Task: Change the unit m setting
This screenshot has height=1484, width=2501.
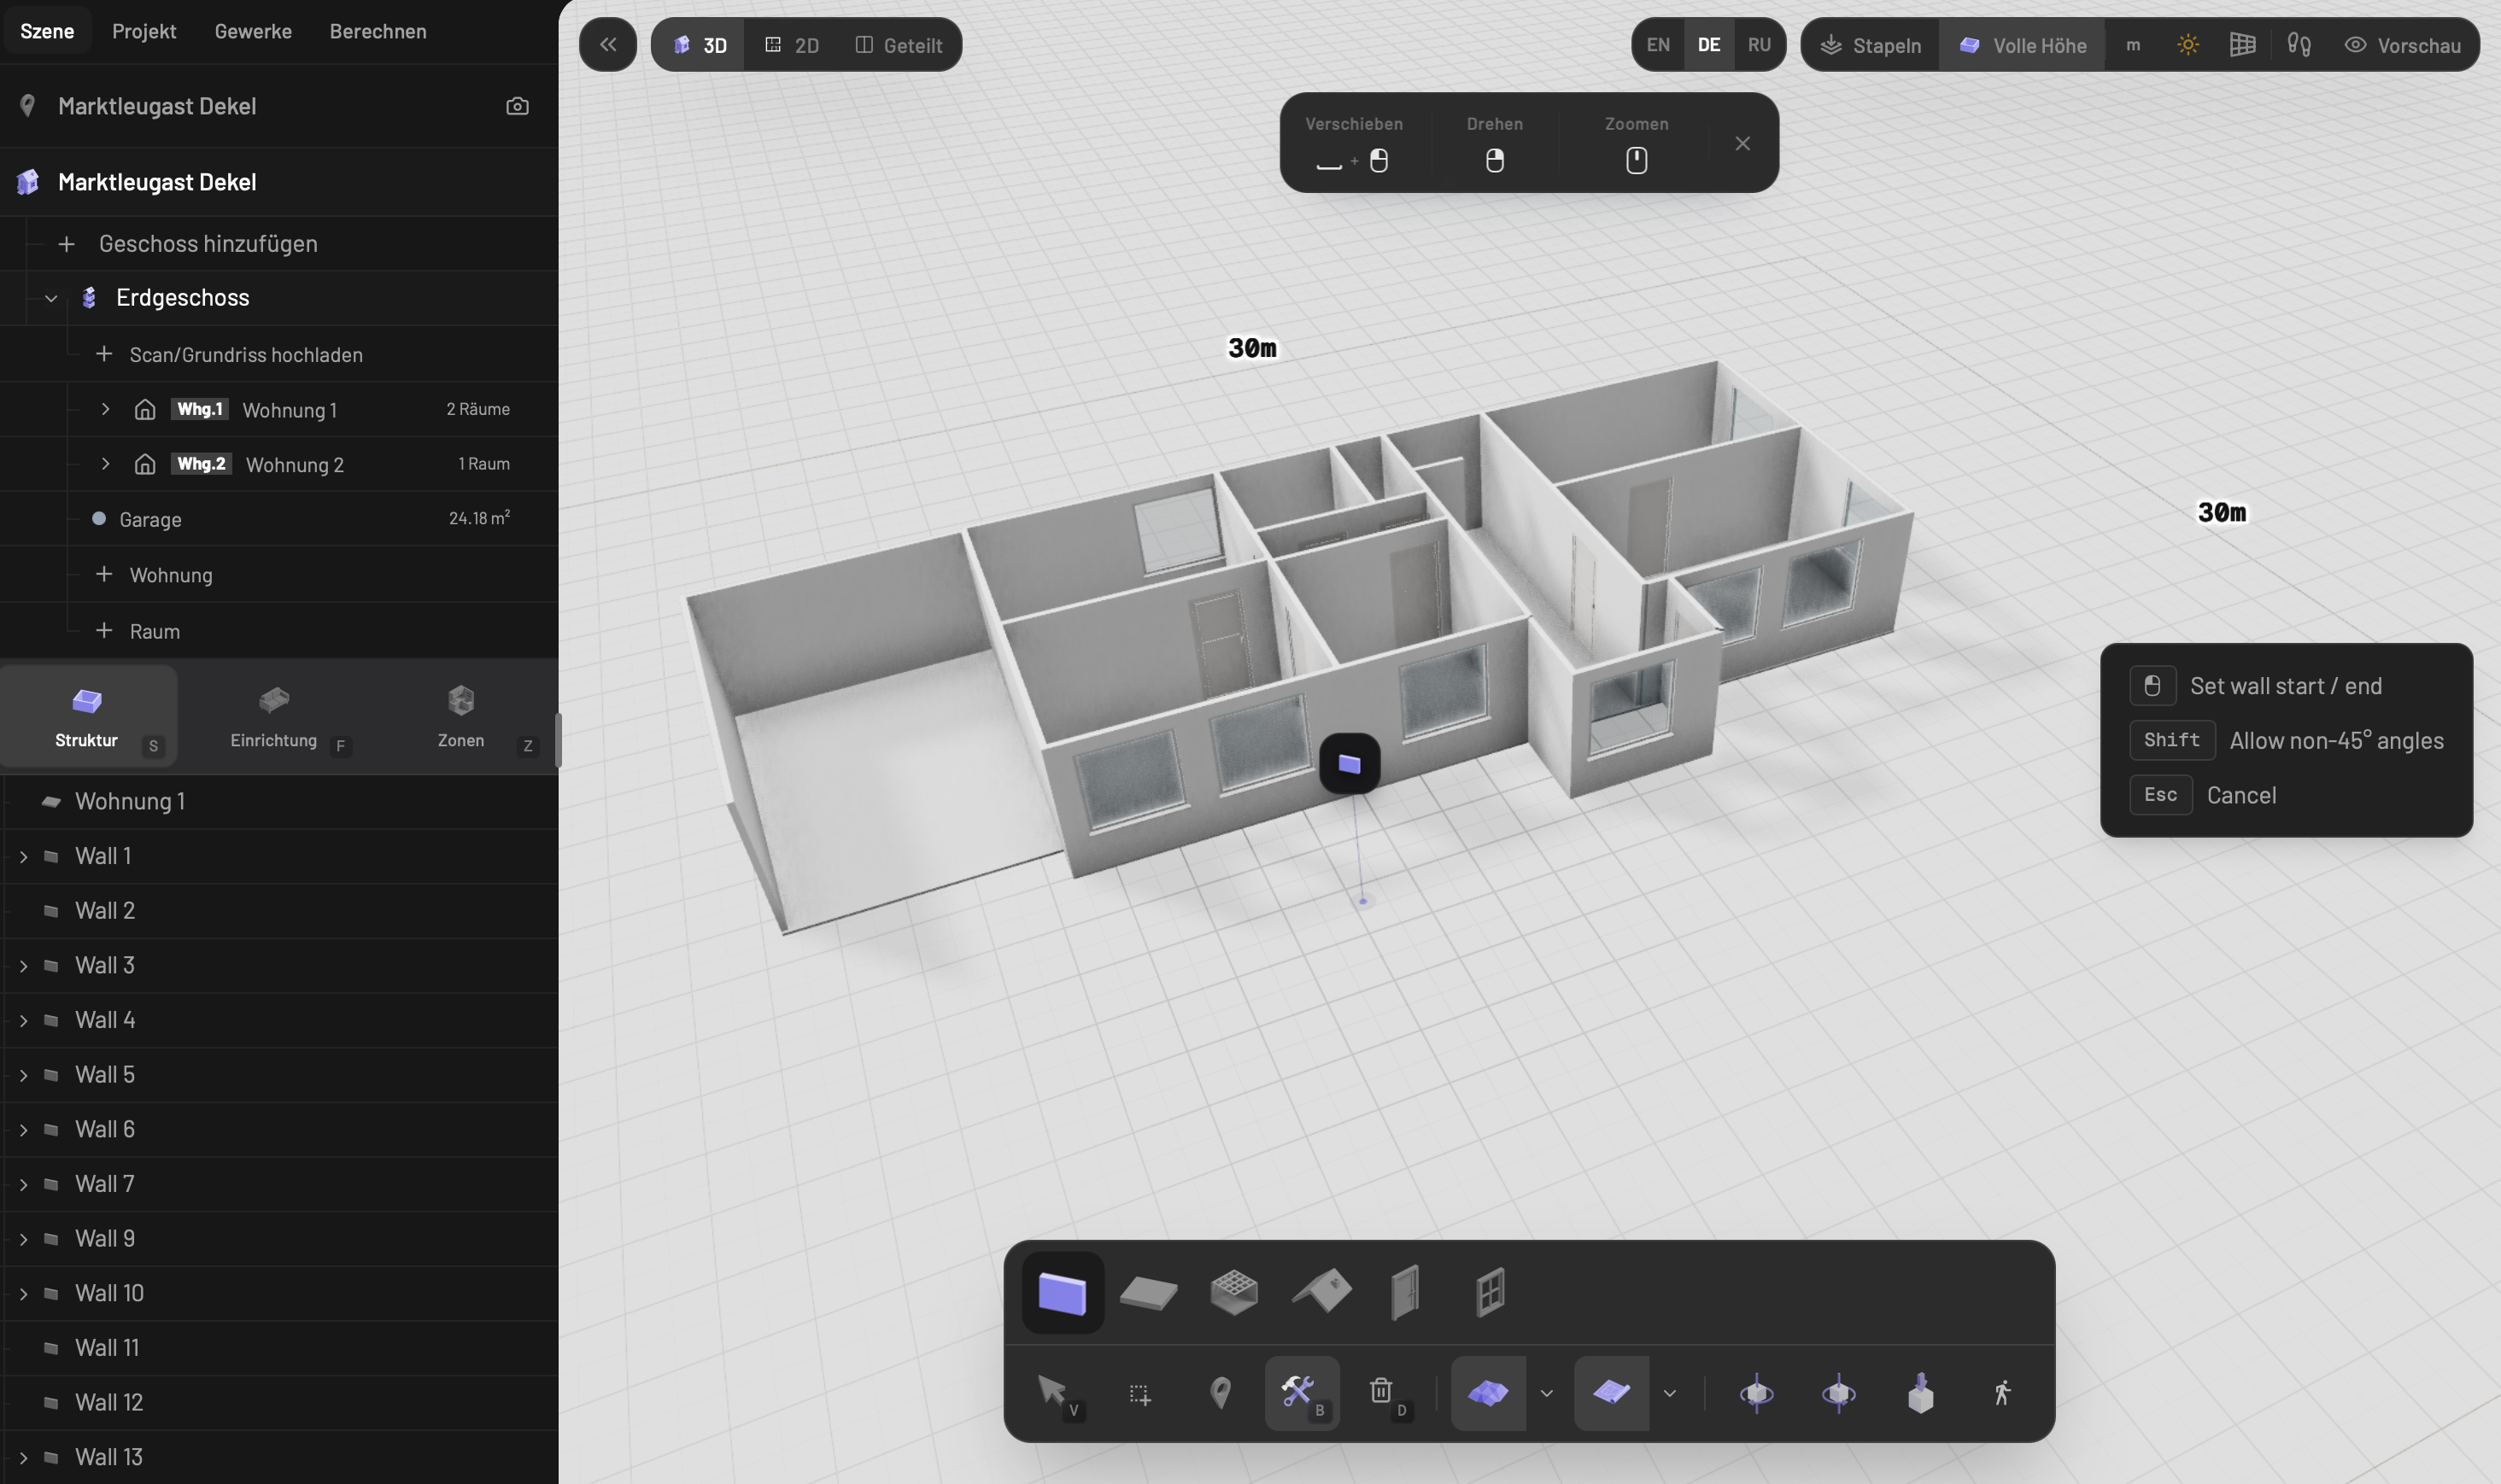Action: click(2133, 45)
